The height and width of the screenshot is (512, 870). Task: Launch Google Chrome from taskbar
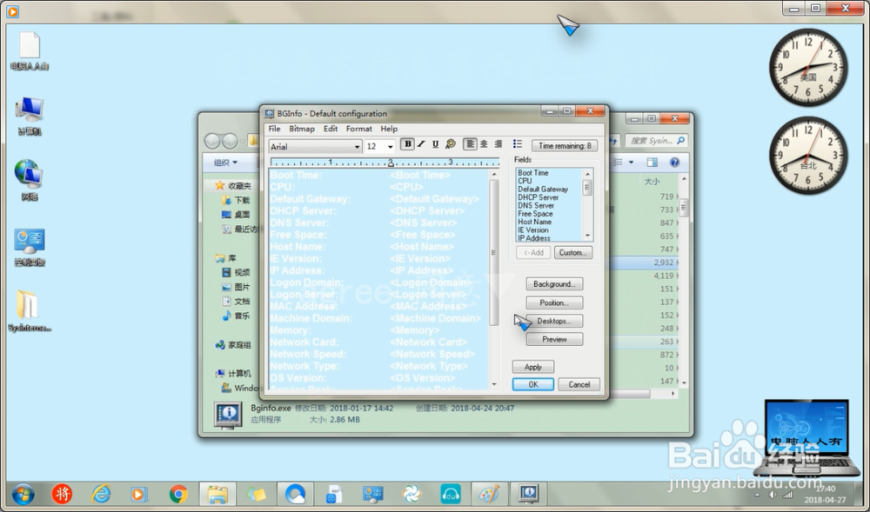coord(178,494)
